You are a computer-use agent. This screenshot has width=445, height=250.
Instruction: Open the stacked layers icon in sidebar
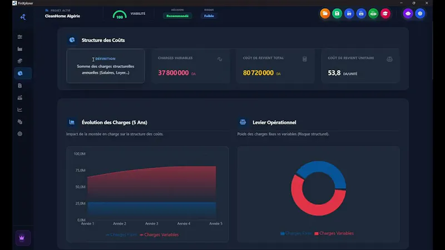(x=20, y=122)
